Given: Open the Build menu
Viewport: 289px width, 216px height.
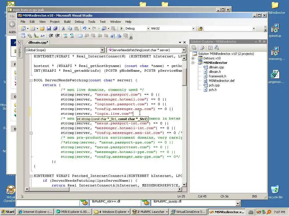Looking at the screenshot, I should point(67,22).
